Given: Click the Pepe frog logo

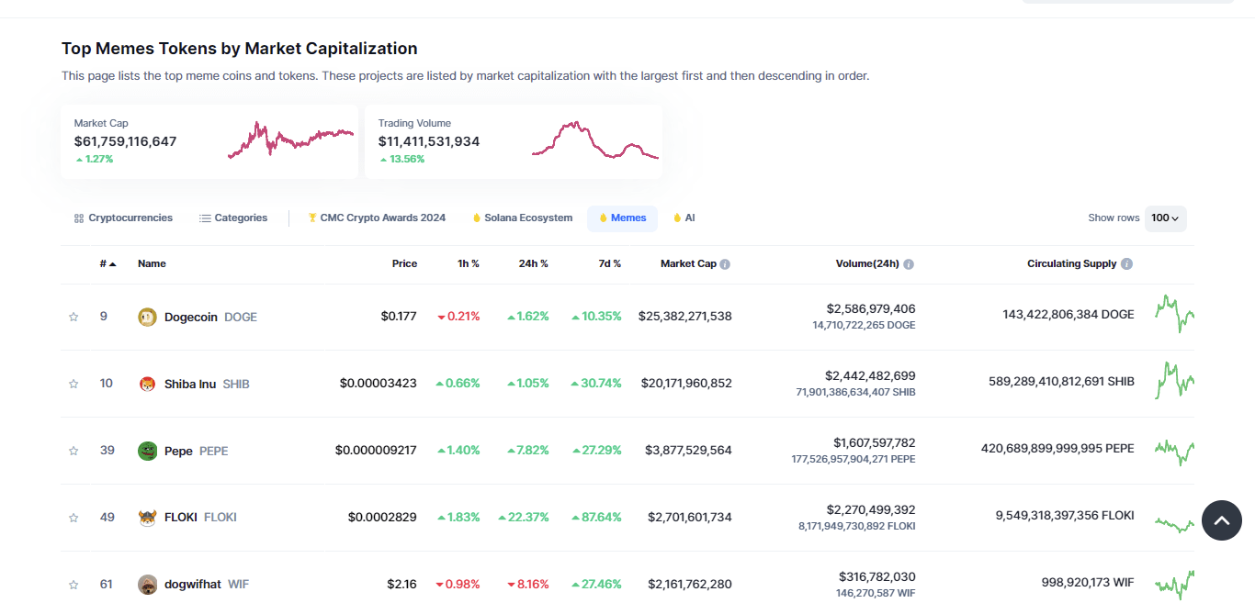Looking at the screenshot, I should click(x=147, y=451).
